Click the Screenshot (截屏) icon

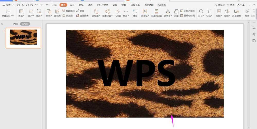coord(39,11)
